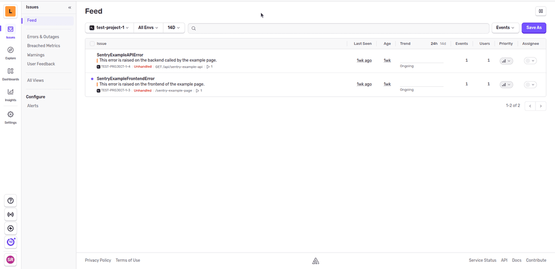Open the onboarding progress circle icon
The image size is (555, 269).
[x=10, y=242]
